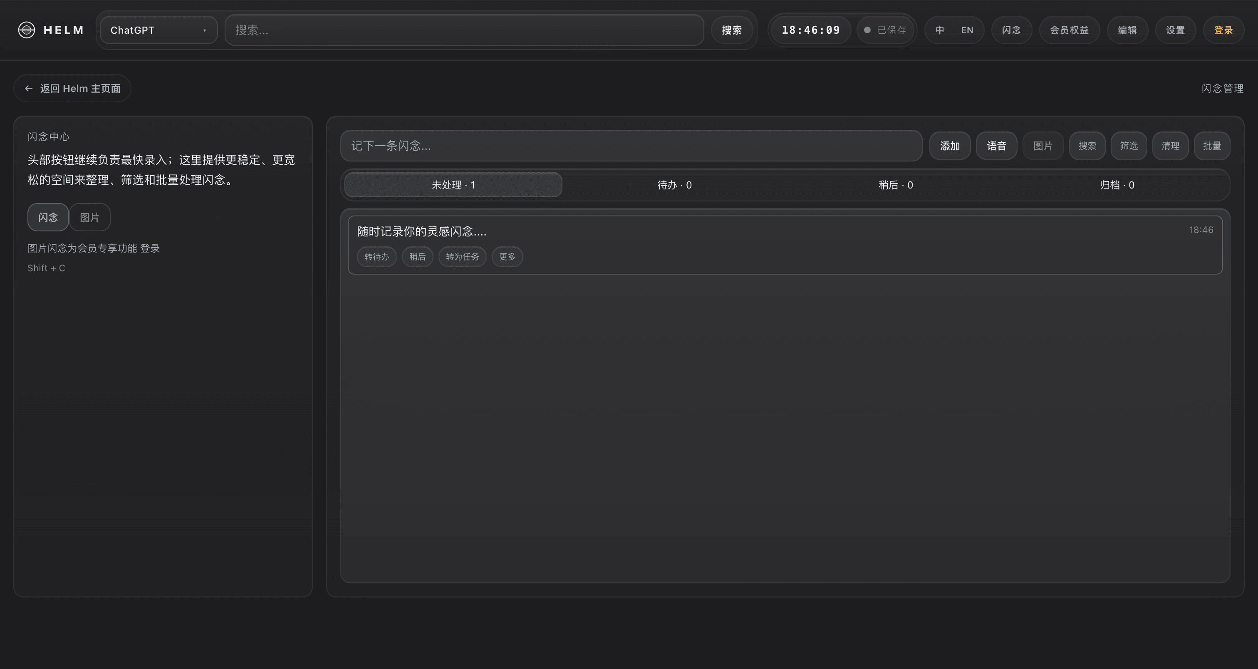Viewport: 1258px width, 669px height.
Task: Switch interface language to EN
Action: click(x=967, y=30)
